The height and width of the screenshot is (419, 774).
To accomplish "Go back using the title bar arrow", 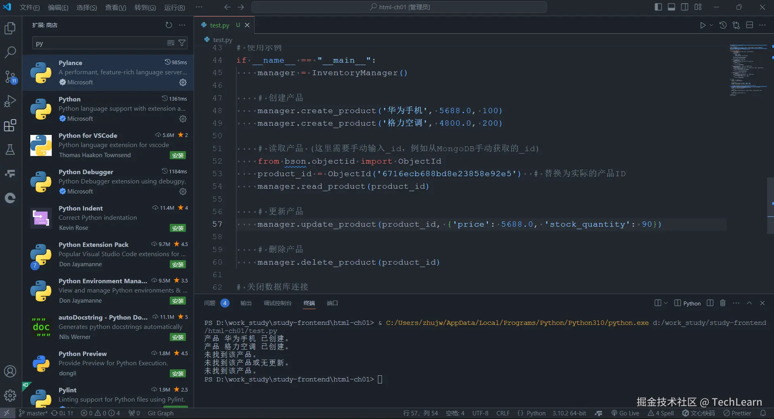I will tap(228, 7).
